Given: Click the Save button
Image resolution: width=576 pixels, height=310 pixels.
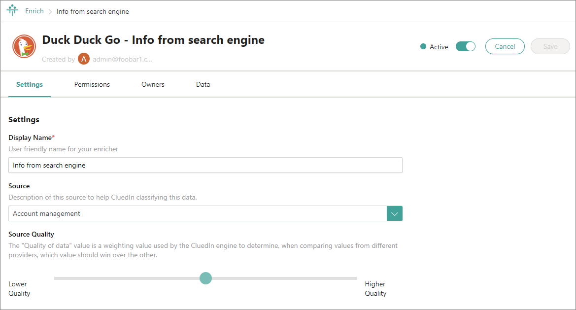Looking at the screenshot, I should (x=550, y=46).
